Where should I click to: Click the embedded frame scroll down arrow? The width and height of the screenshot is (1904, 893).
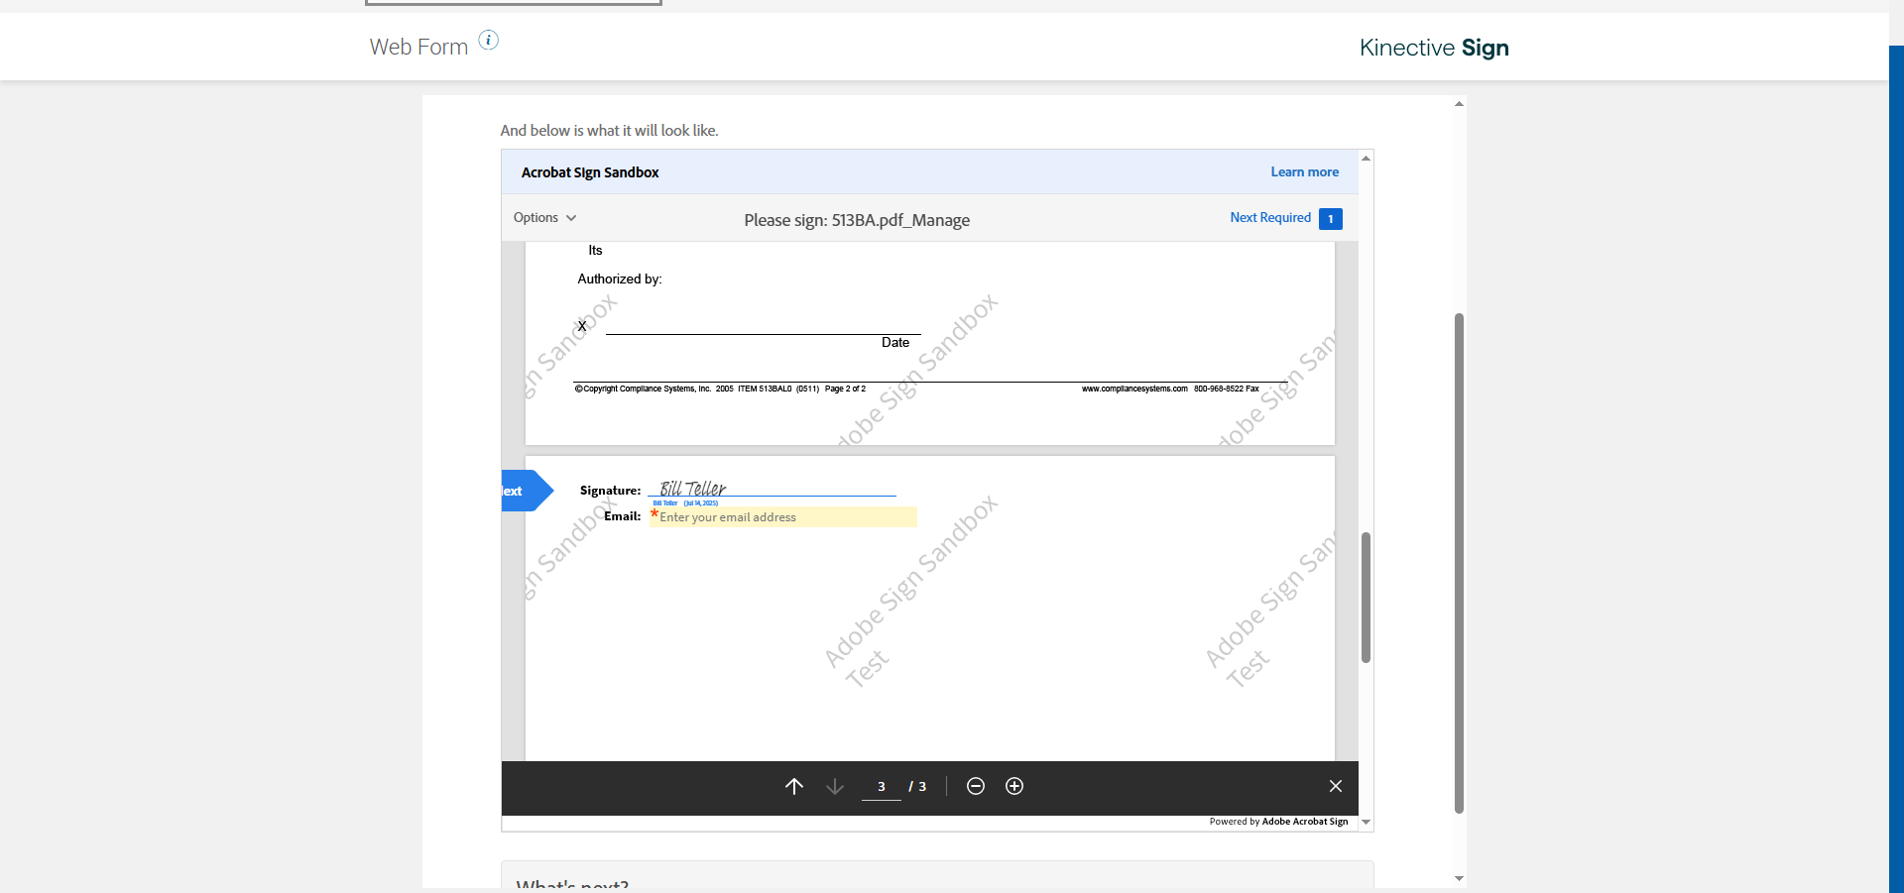click(1367, 822)
